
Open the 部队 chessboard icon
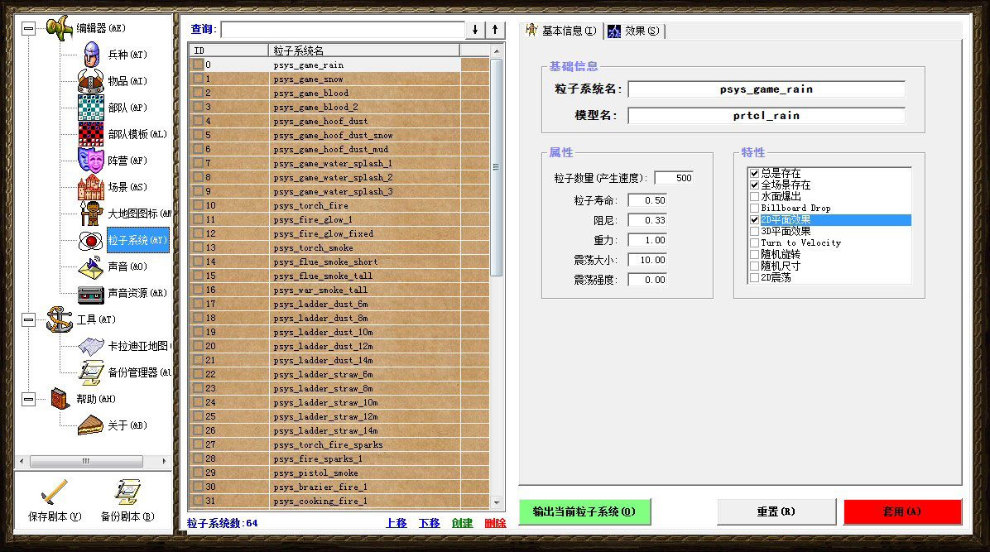[x=90, y=108]
